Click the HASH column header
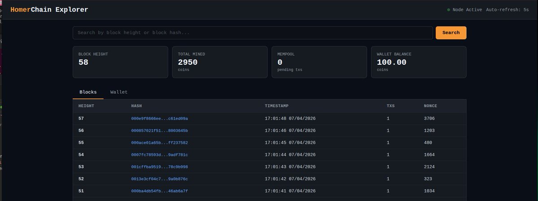Screen dimensions: 538x201 (x=136, y=106)
